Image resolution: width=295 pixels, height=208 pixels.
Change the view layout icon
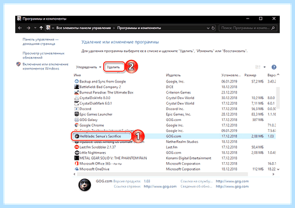[x=258, y=67]
